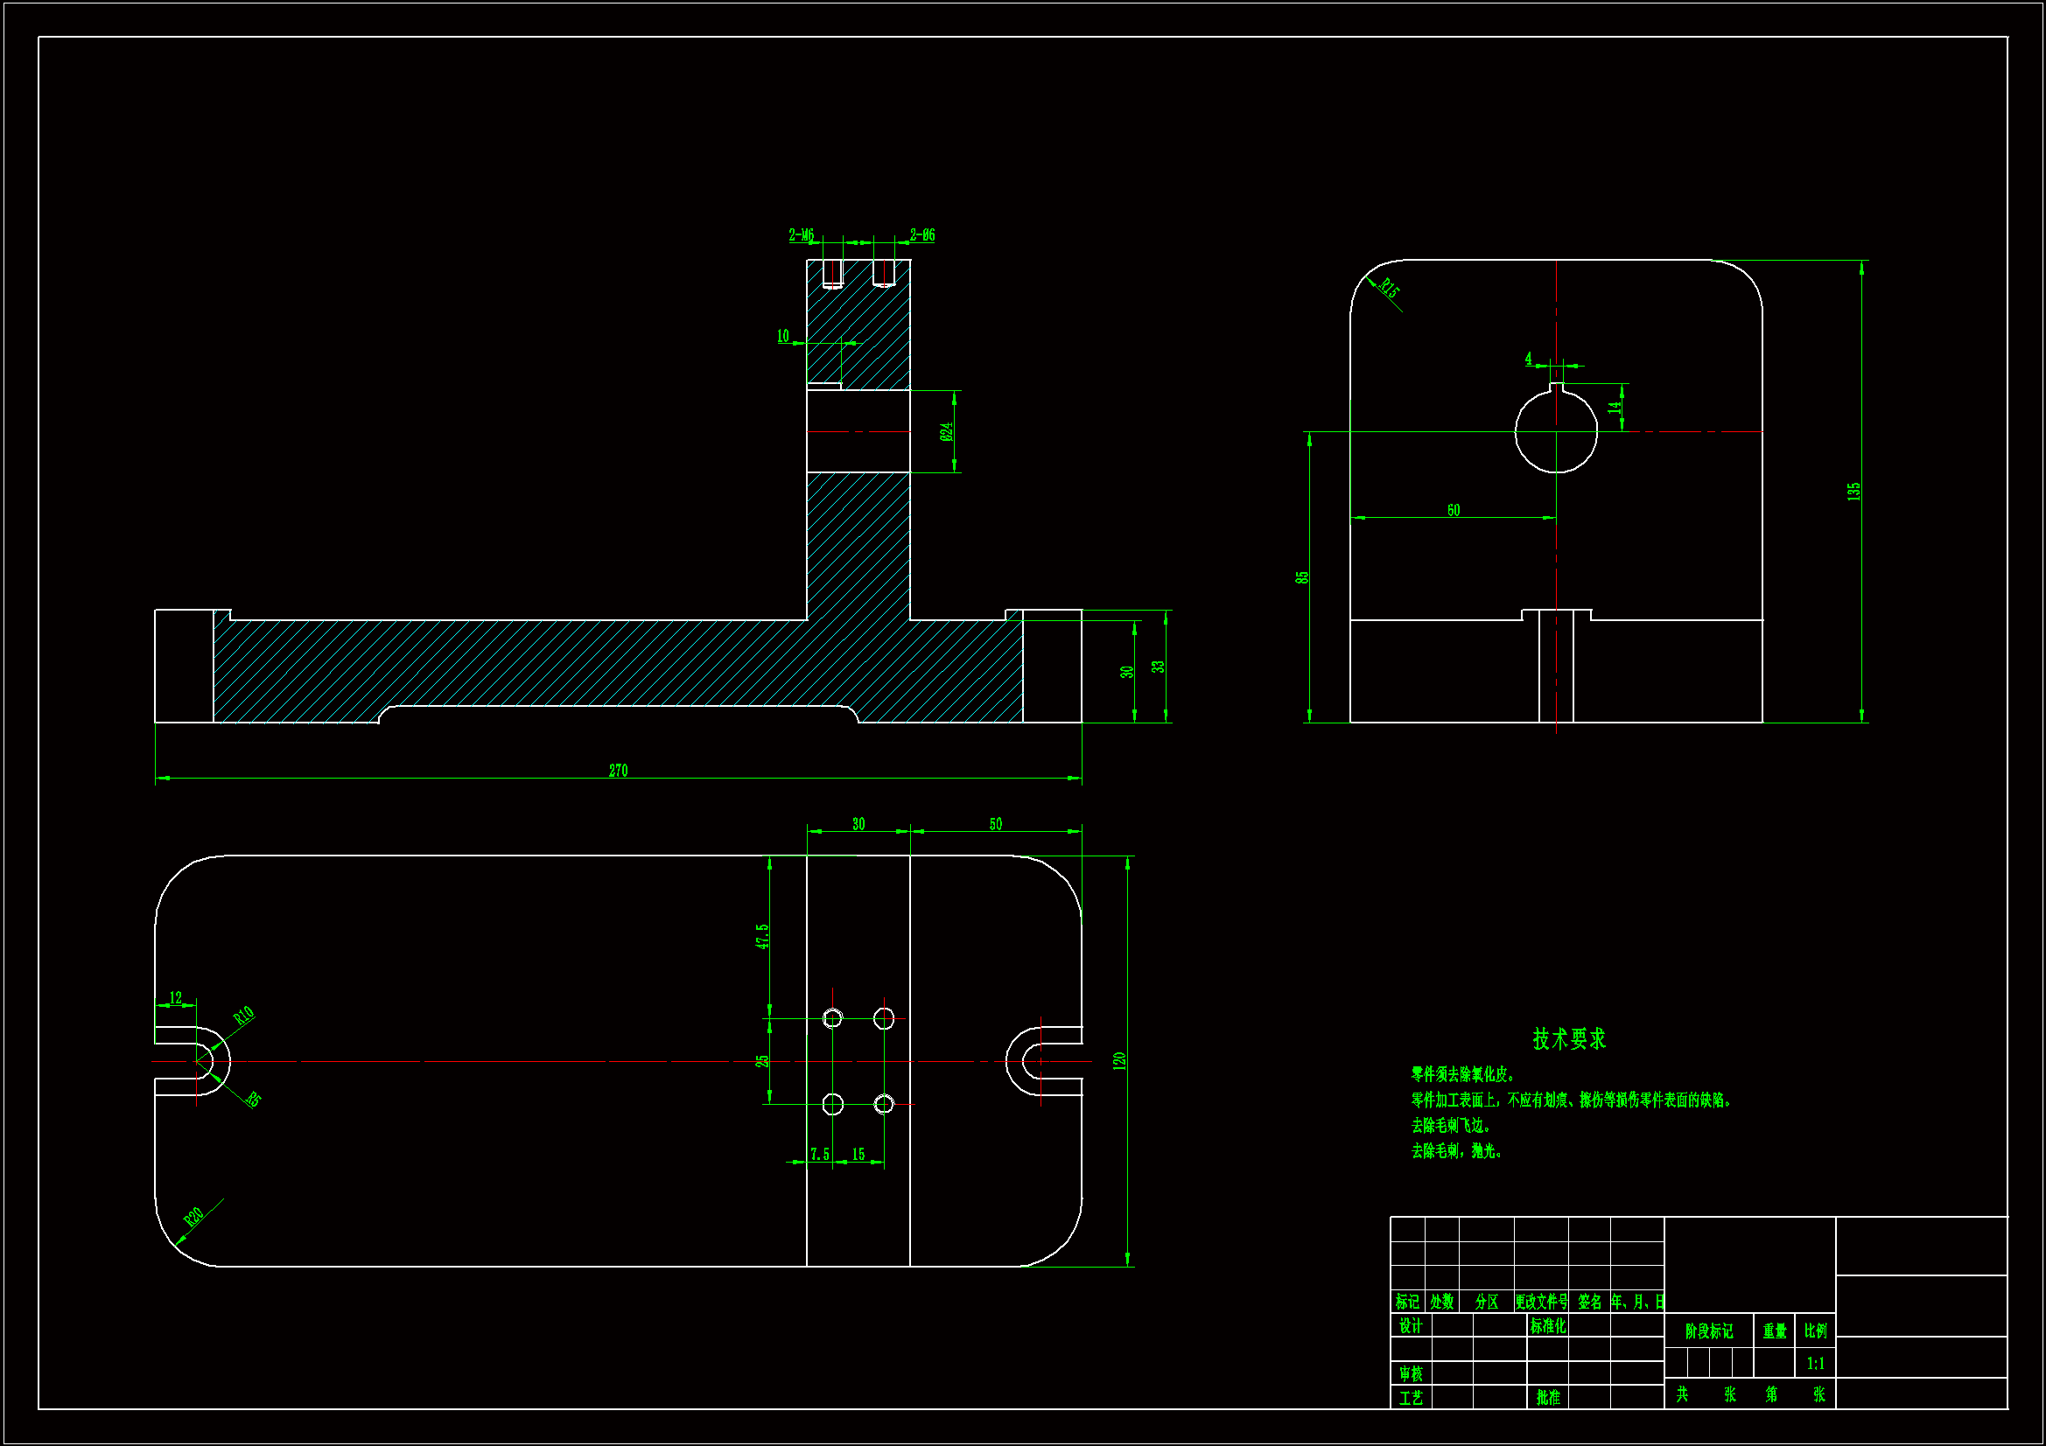Select the Ø24 bore diameter dimension
Screen dimensions: 2046x1446
[946, 431]
